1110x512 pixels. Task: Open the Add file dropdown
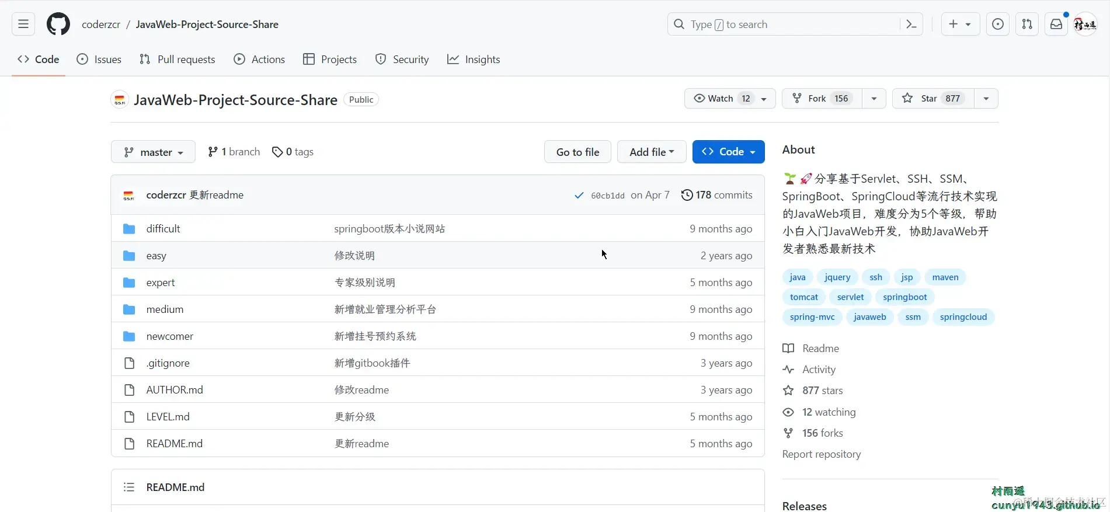652,152
